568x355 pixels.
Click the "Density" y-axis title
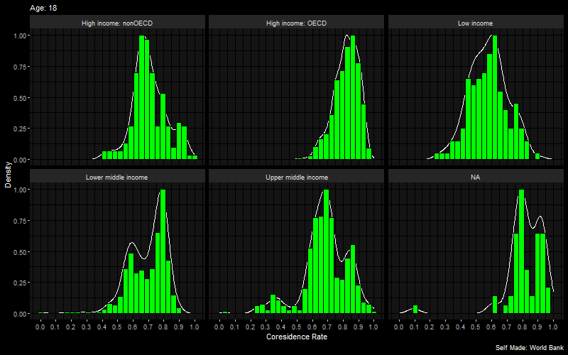pos(9,174)
